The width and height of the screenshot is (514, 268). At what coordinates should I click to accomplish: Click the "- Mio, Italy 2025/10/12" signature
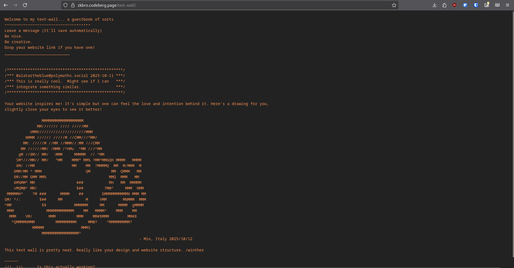tap(166, 239)
